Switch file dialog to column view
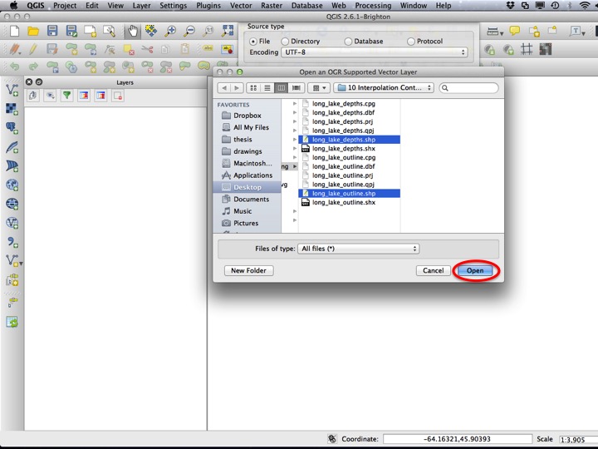Screen dimensions: 598x449 tap(281, 88)
